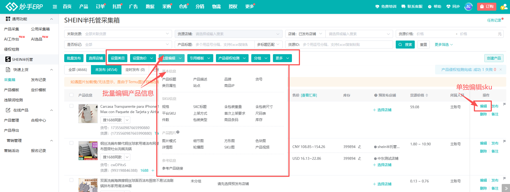Choose 轮播图 in the batch edit menu
Image resolution: width=510 pixels, height=192 pixels.
pyautogui.click(x=198, y=147)
